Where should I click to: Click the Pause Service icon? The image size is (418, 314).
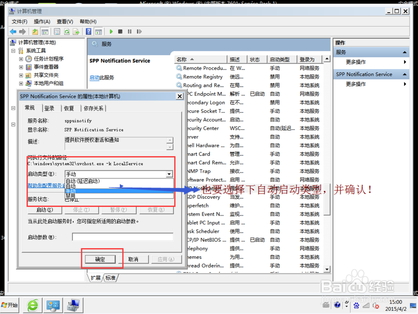click(130, 31)
